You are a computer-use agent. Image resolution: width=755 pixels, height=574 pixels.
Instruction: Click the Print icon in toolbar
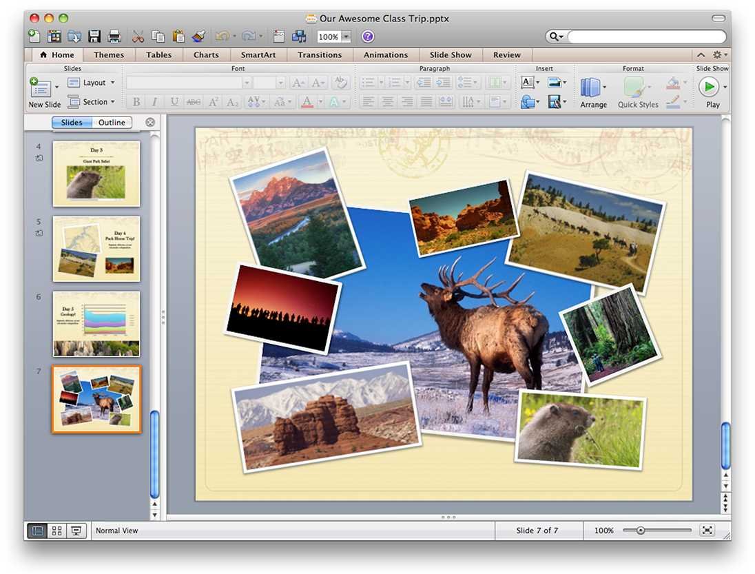[x=114, y=37]
